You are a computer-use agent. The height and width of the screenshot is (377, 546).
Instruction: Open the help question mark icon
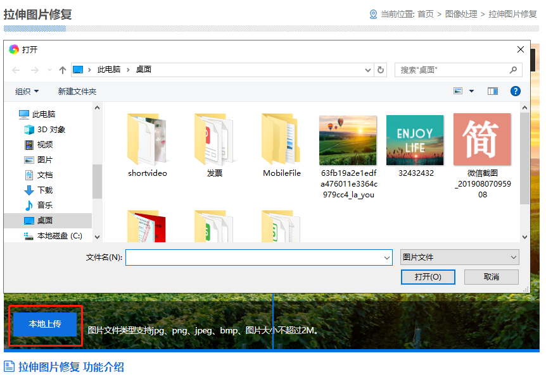coord(515,92)
